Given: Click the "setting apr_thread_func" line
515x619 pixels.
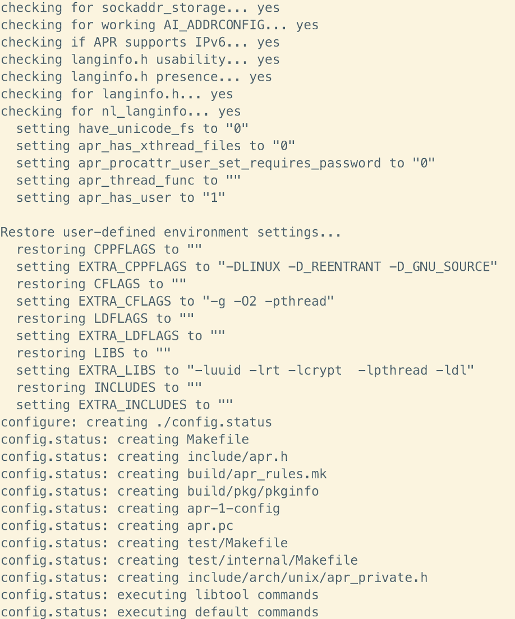Looking at the screenshot, I should 128,181.
